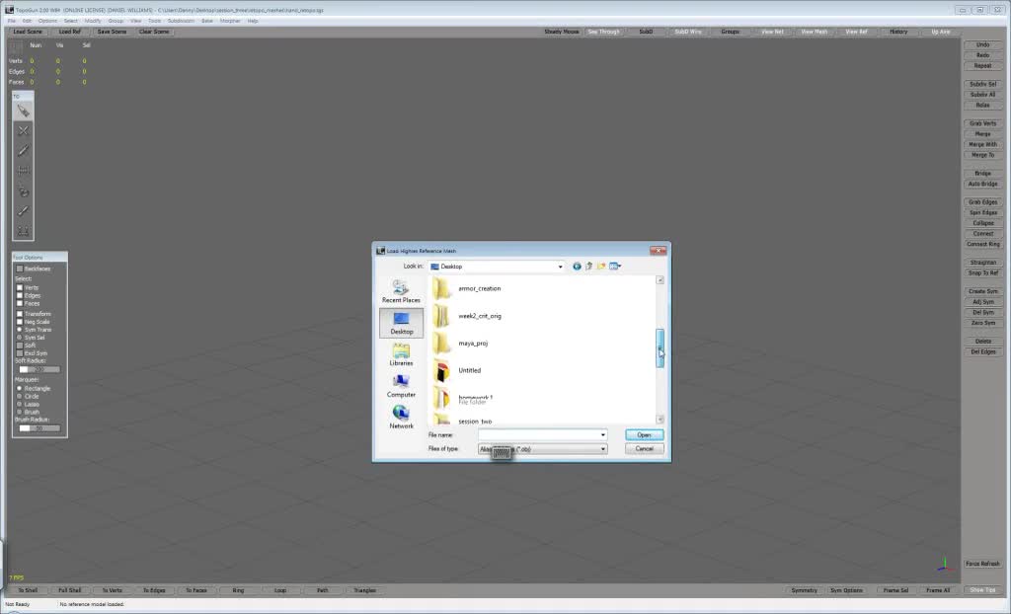Click the file list vertical scrollbar thumb

660,348
